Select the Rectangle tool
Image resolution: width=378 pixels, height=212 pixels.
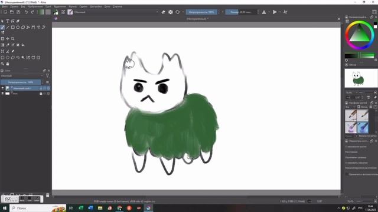[13, 28]
